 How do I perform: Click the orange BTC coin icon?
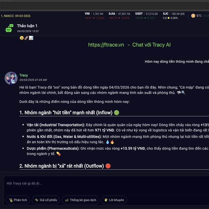tap(193, 16)
